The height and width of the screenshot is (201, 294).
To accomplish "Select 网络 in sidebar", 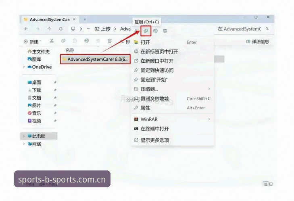I will pyautogui.click(x=34, y=144).
